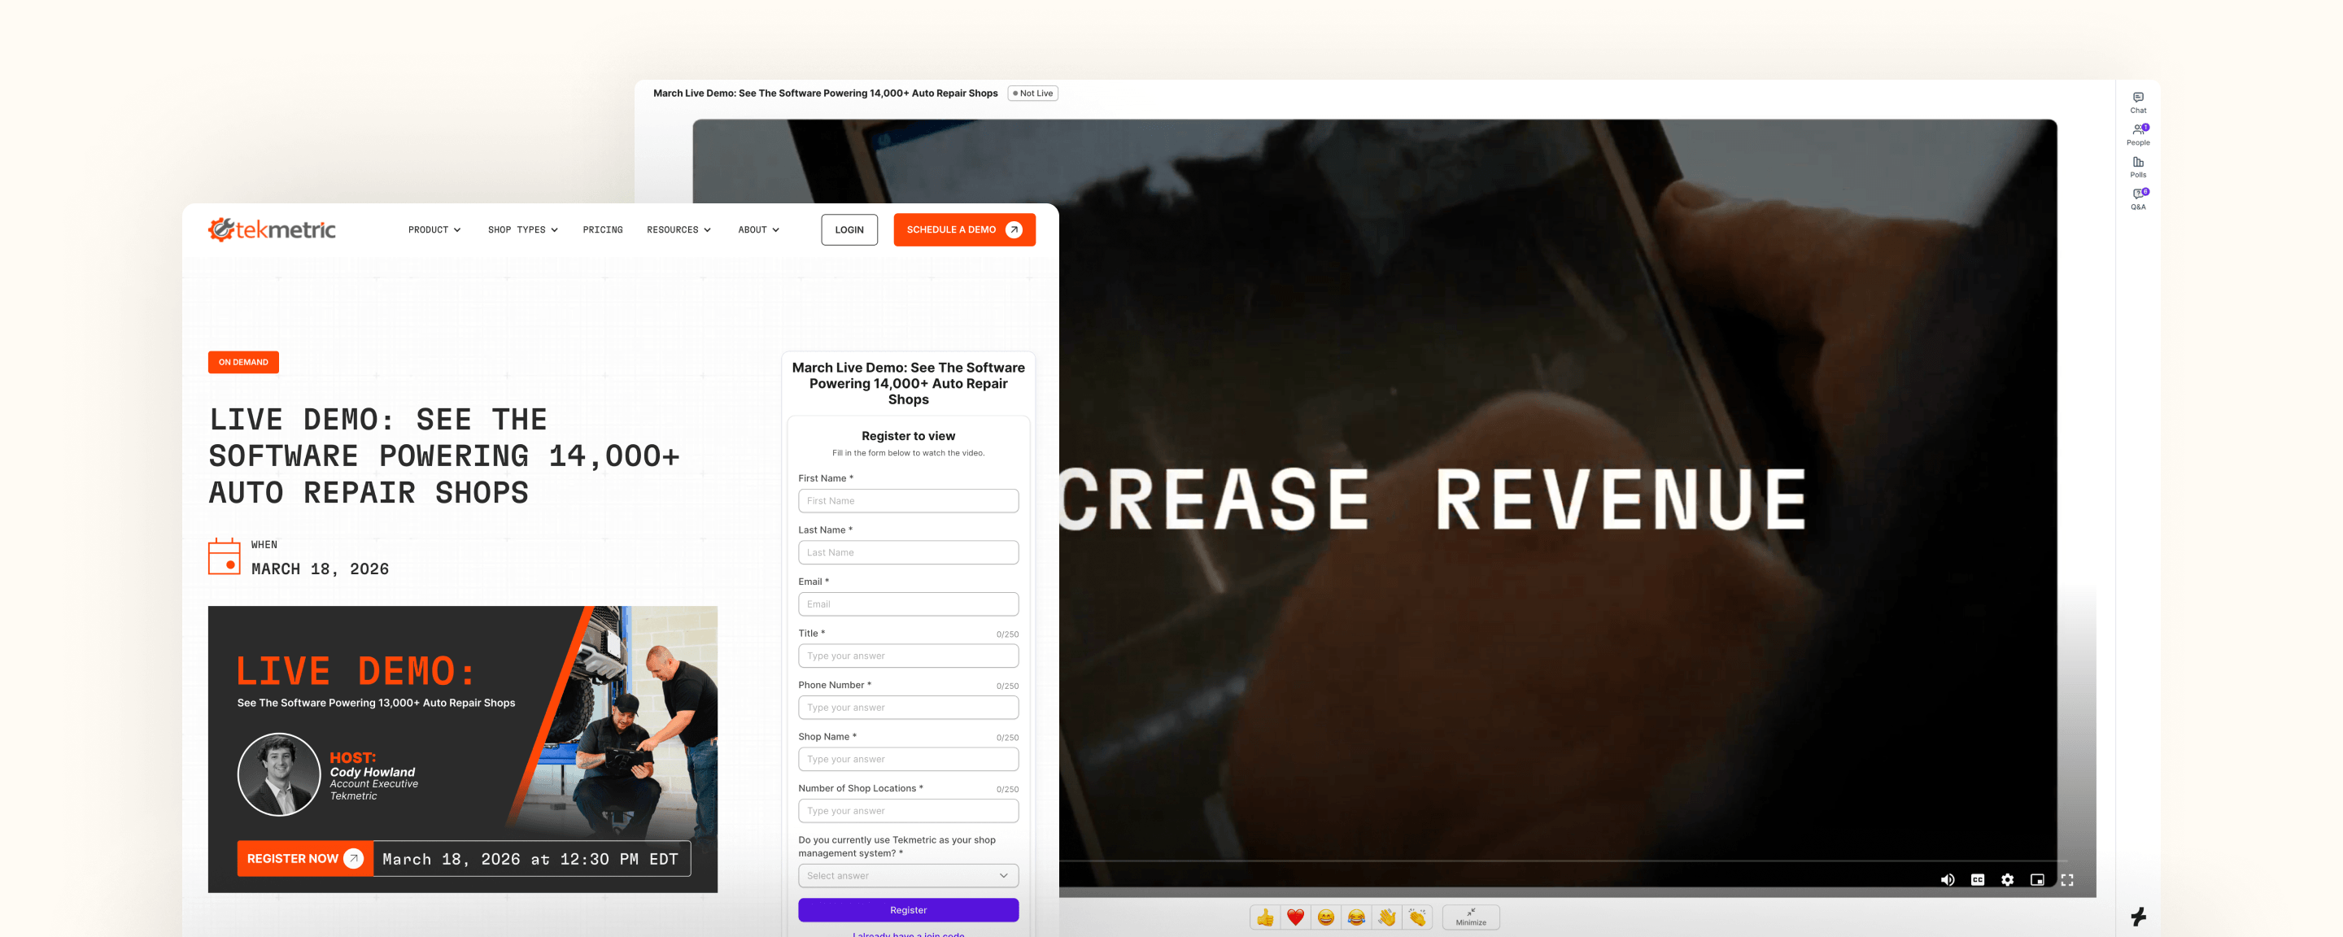Open the Chat panel icon
Viewport: 2343px width, 937px height.
2137,101
